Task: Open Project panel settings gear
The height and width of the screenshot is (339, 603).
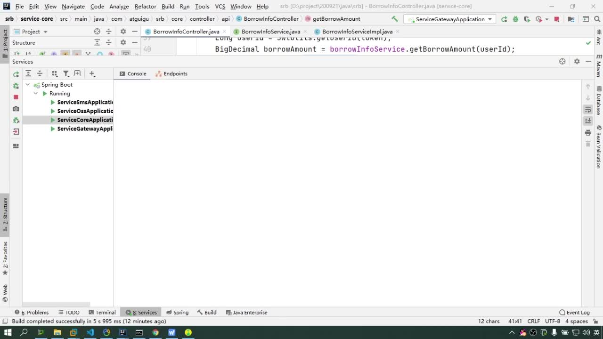Action: (x=123, y=32)
